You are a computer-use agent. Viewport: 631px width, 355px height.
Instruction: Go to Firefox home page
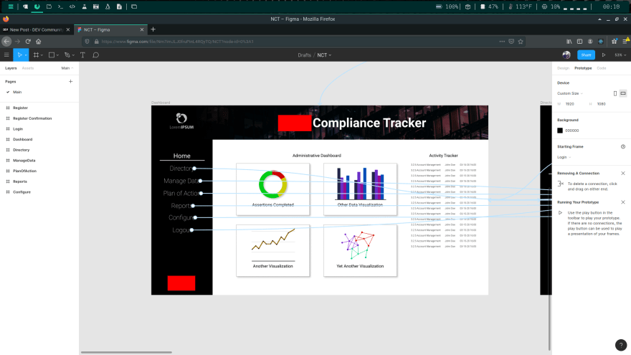(x=39, y=42)
